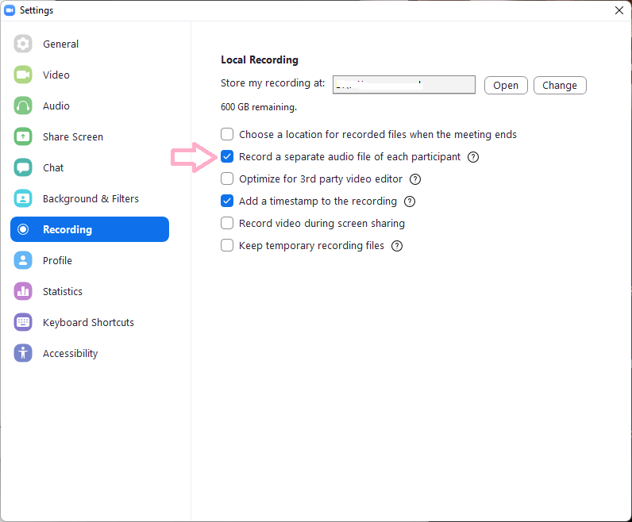Click the General gear icon in sidebar

pos(23,44)
